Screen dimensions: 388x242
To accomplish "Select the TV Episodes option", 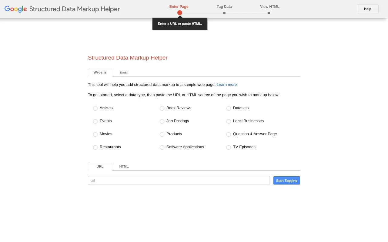I will click(229, 147).
